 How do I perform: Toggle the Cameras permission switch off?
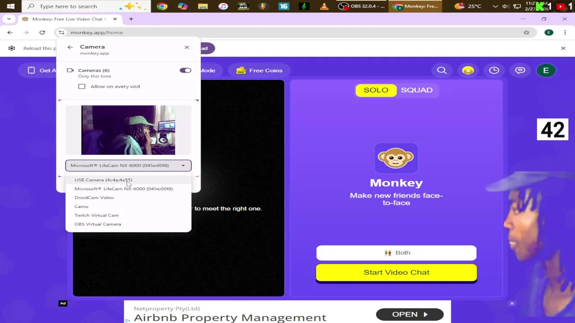point(185,70)
